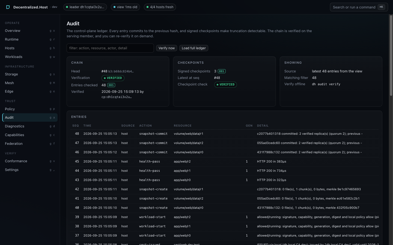Click the latest 48 entries from the view text
This screenshot has height=245, width=393.
[x=337, y=71]
